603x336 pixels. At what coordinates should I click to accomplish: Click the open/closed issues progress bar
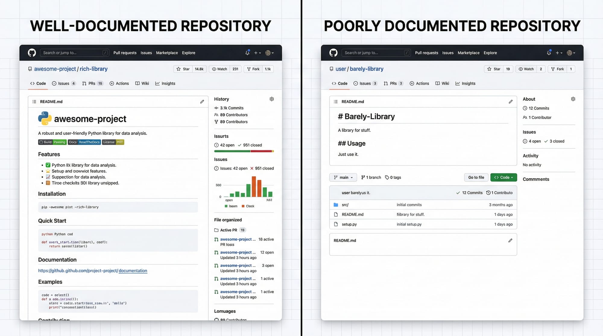(x=244, y=151)
